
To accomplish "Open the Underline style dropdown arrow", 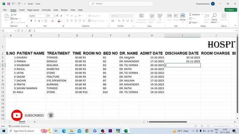I will [x=42, y=21].
